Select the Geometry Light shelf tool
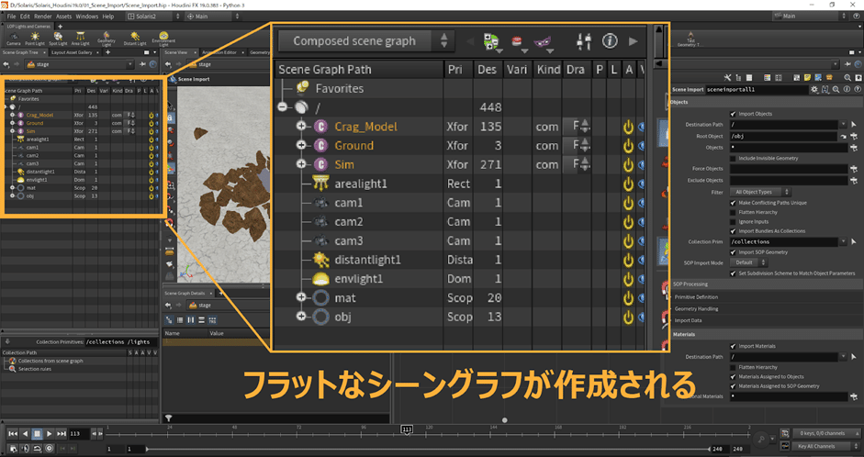 point(107,39)
